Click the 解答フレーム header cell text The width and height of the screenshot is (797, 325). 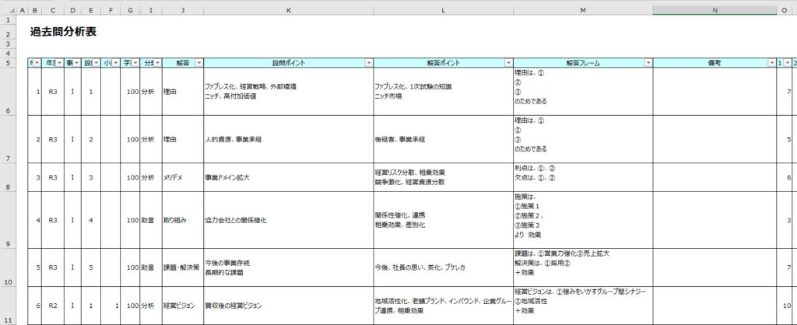point(583,63)
